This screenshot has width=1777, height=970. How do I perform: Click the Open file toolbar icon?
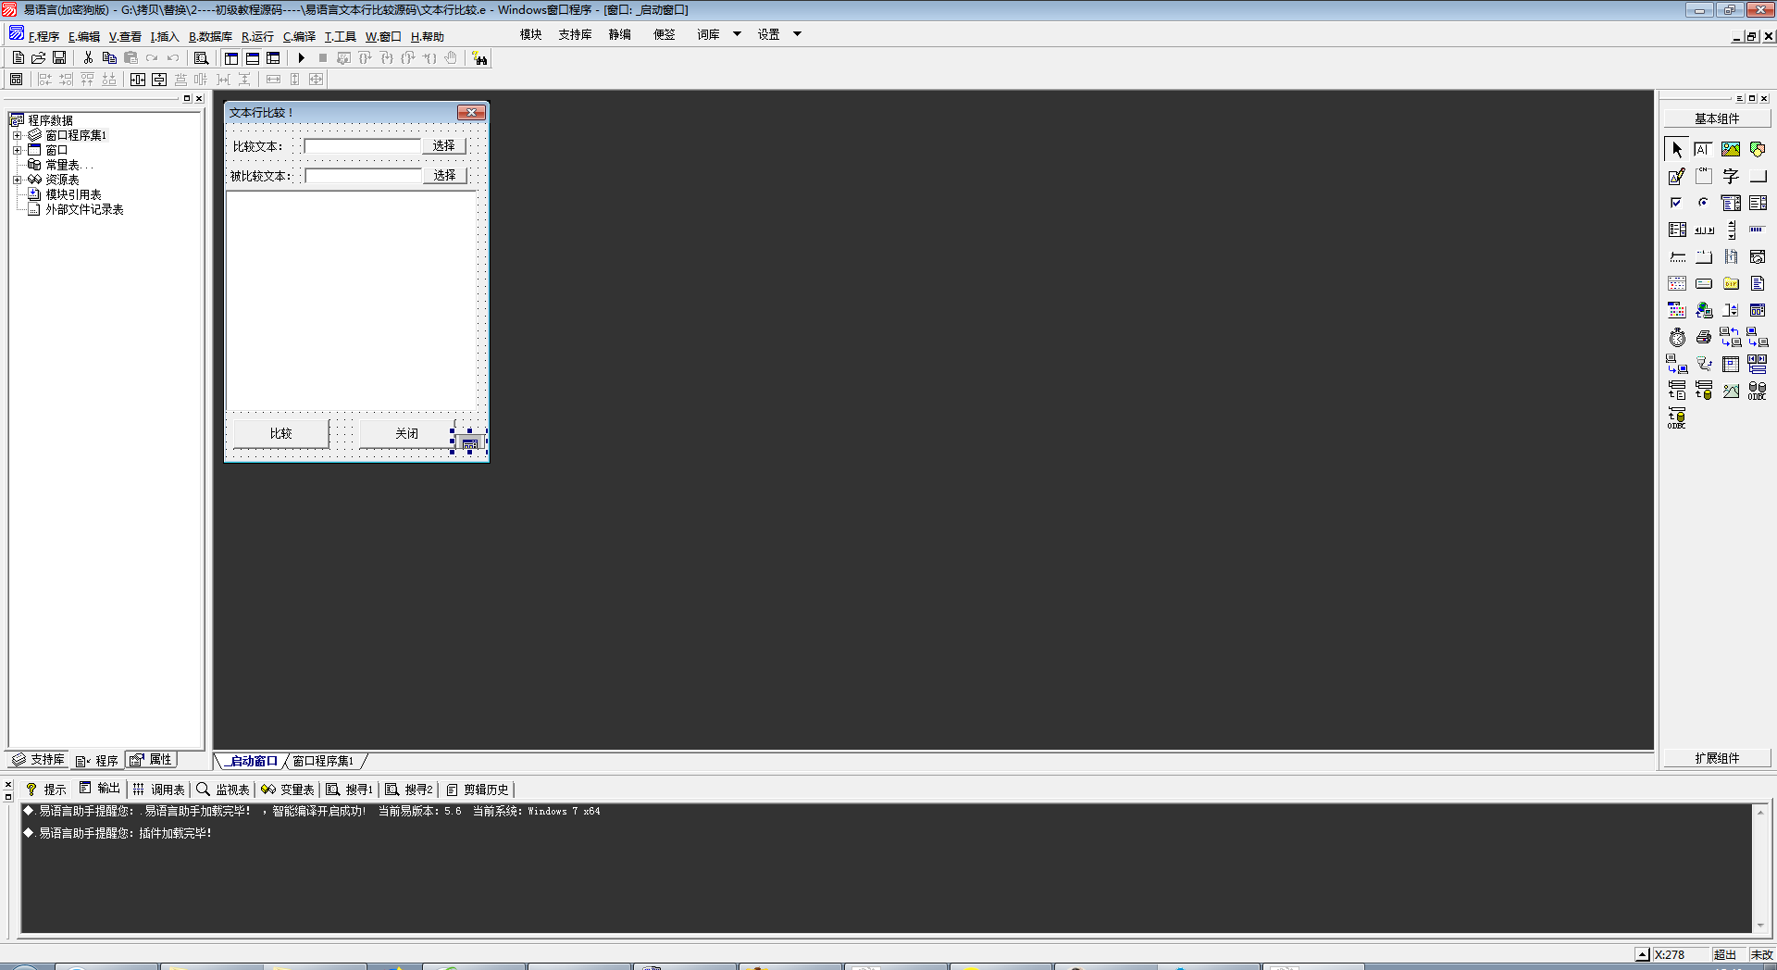coord(39,58)
